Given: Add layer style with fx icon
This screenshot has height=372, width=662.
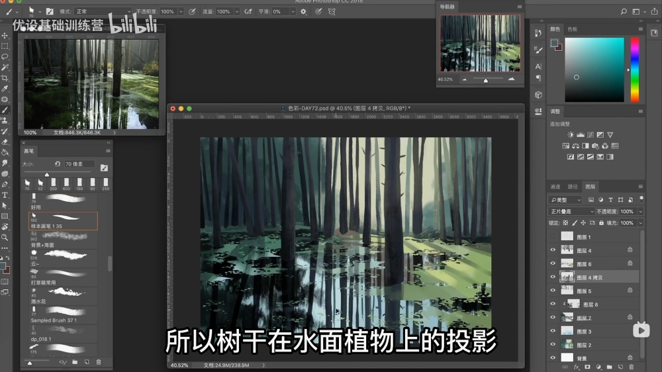Looking at the screenshot, I should [577, 367].
